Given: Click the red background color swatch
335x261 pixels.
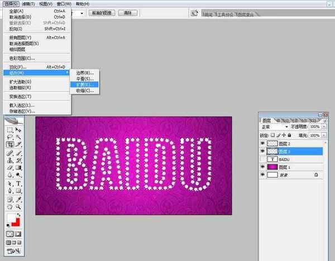Looking at the screenshot, I should [x=16, y=223].
